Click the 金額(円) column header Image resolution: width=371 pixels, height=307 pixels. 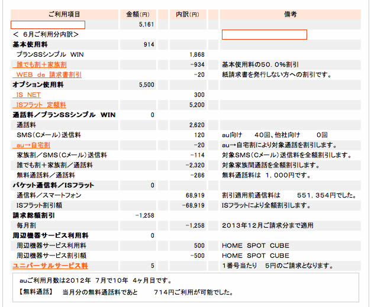tap(138, 14)
